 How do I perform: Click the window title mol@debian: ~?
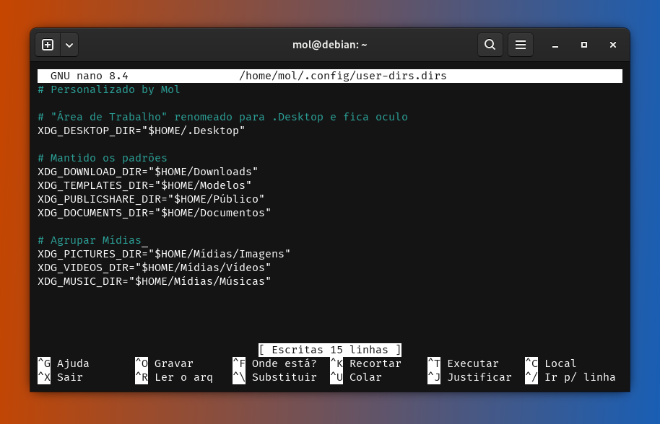coord(329,45)
